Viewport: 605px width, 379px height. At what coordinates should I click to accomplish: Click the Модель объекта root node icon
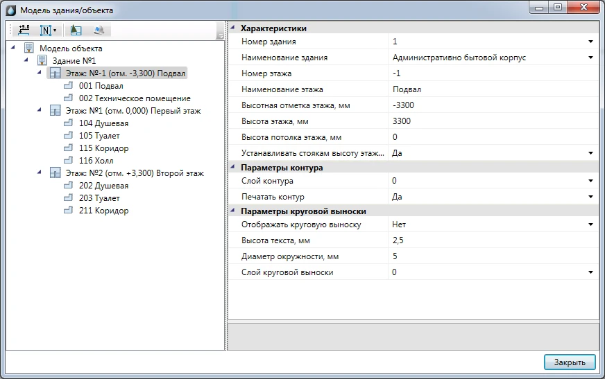pos(28,49)
